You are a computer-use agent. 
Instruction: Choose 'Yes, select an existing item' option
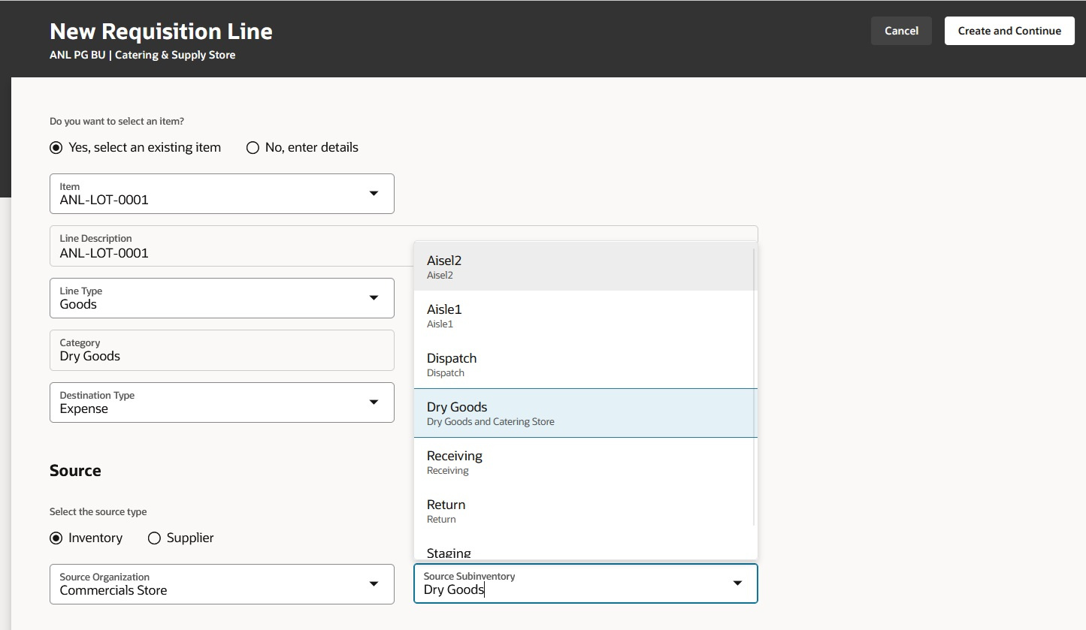point(56,147)
